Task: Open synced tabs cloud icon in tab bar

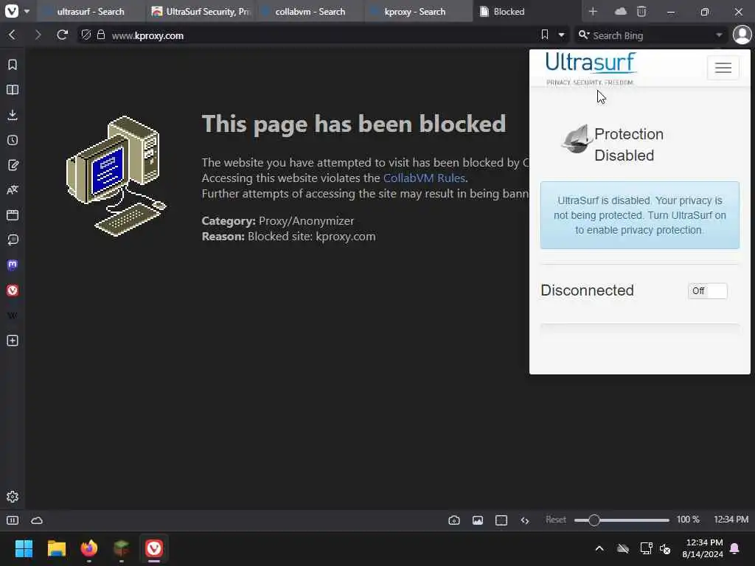Action: pyautogui.click(x=621, y=11)
